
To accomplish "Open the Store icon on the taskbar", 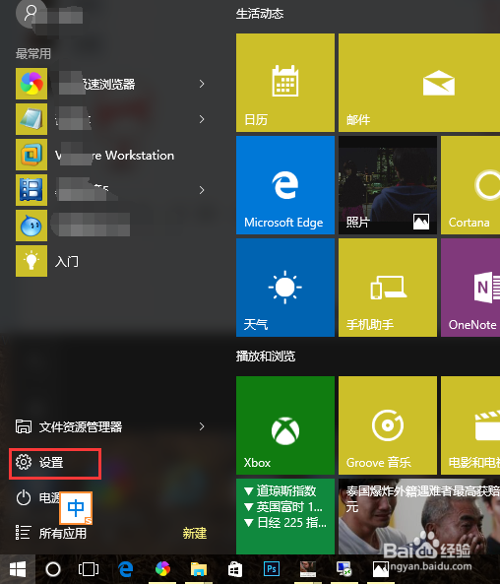I will [235, 569].
